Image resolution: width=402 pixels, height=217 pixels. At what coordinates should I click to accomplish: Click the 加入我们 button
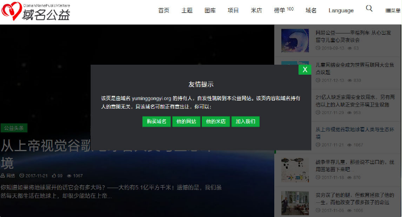click(x=245, y=122)
